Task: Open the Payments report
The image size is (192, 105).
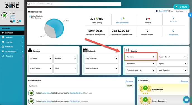Action: click(140, 57)
